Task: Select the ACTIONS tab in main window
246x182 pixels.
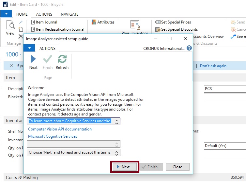Action: point(44,14)
